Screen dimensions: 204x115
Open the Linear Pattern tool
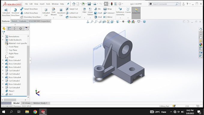(x=90, y=12)
